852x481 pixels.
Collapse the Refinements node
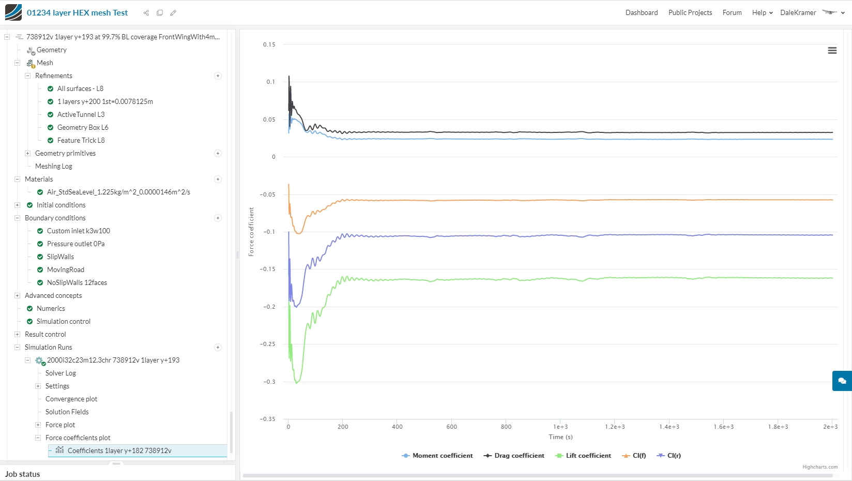pyautogui.click(x=27, y=76)
